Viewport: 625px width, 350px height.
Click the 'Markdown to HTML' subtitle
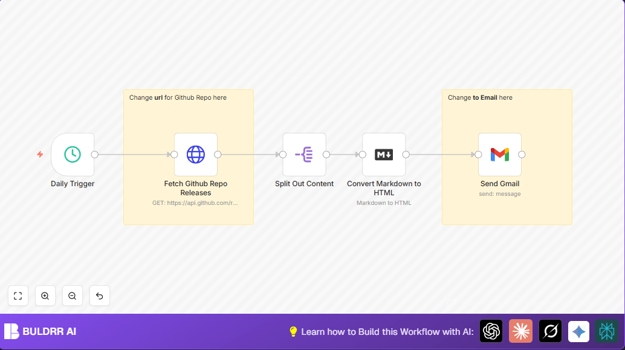click(384, 203)
